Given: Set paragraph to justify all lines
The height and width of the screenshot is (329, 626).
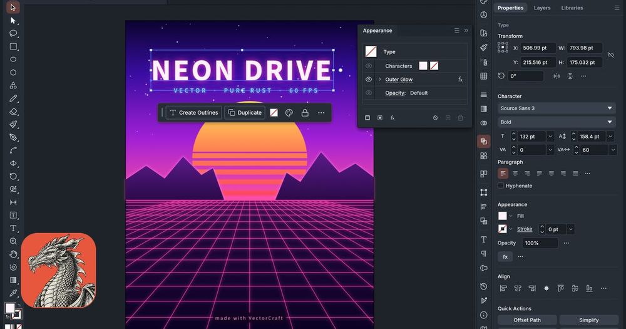Looking at the screenshot, I should click(x=575, y=173).
